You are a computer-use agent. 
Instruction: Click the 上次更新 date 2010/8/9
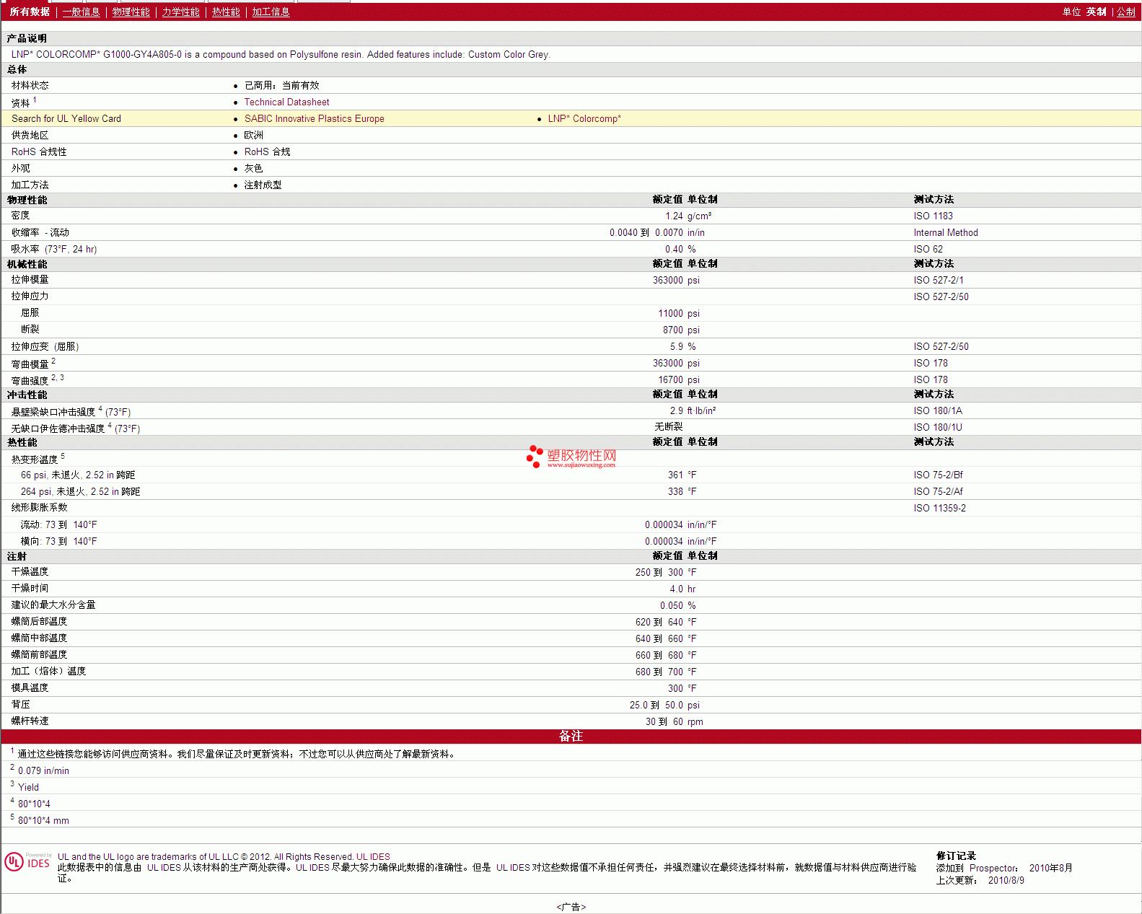click(x=1006, y=881)
